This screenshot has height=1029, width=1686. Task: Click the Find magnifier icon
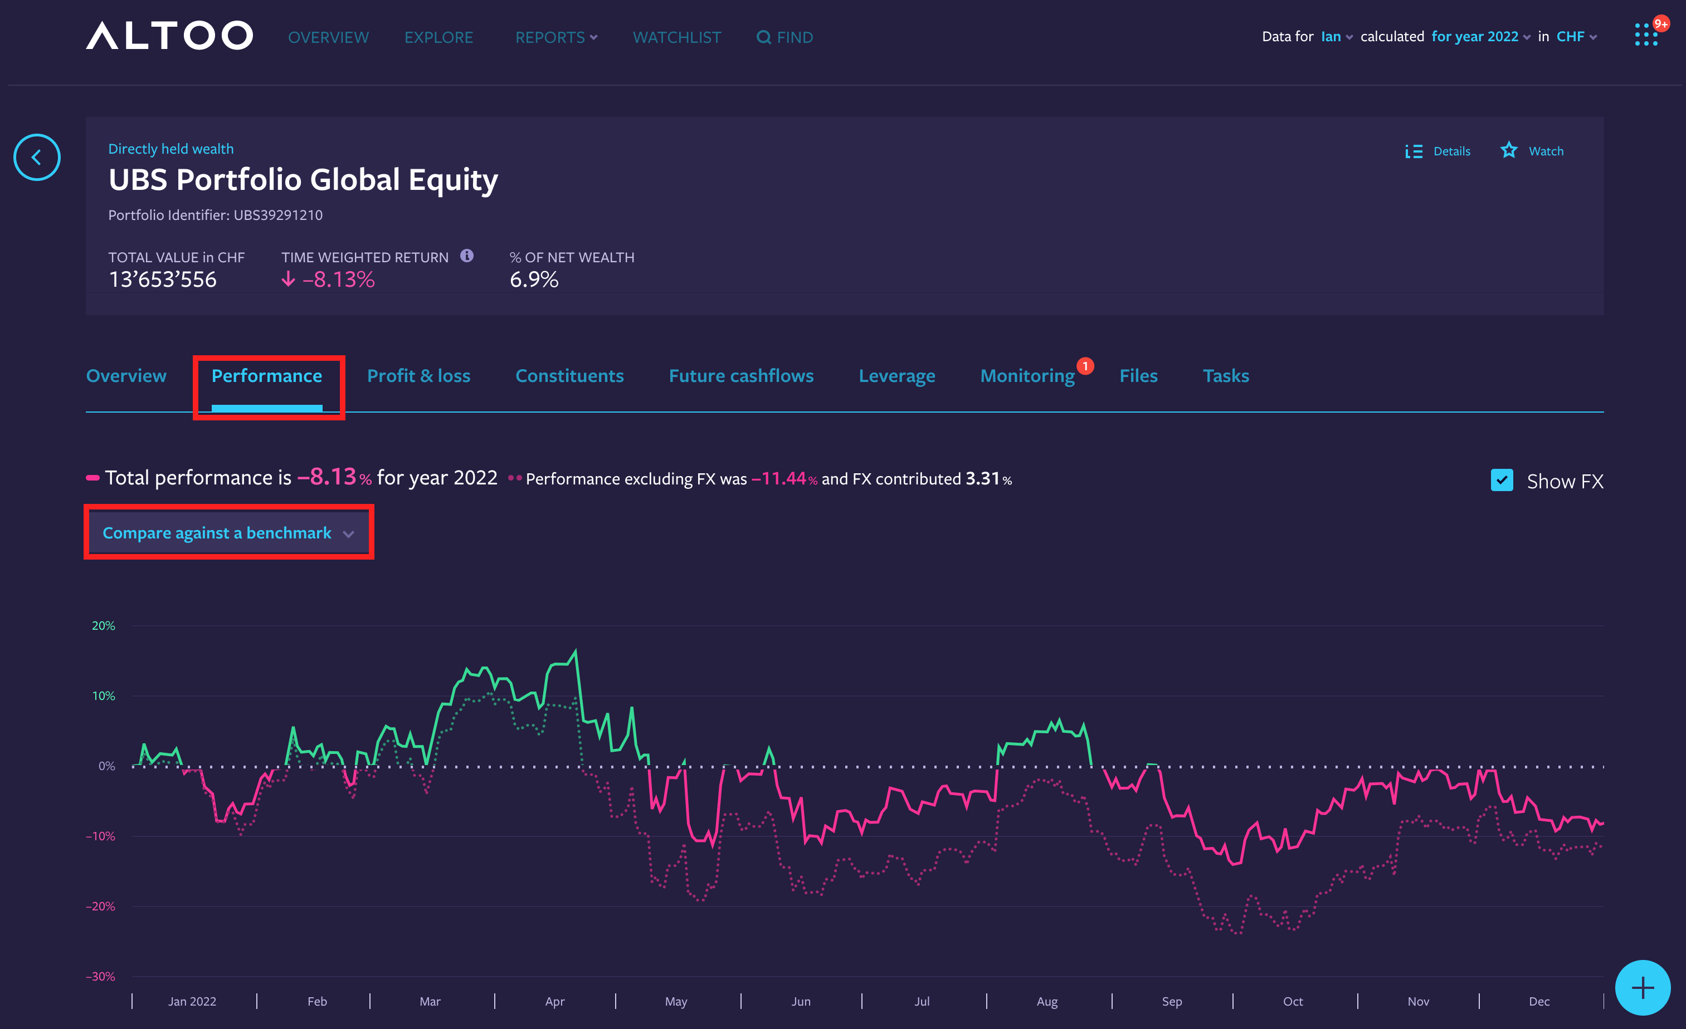763,38
